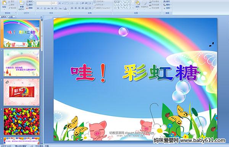Open the font size dropdown
This screenshot has width=229, height=147.
[x=56, y=3]
